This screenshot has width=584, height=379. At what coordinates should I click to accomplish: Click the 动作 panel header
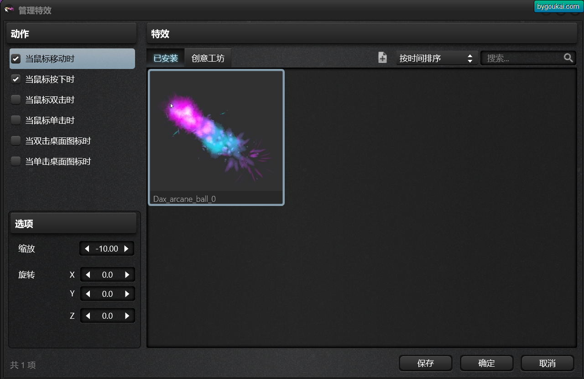pos(72,34)
